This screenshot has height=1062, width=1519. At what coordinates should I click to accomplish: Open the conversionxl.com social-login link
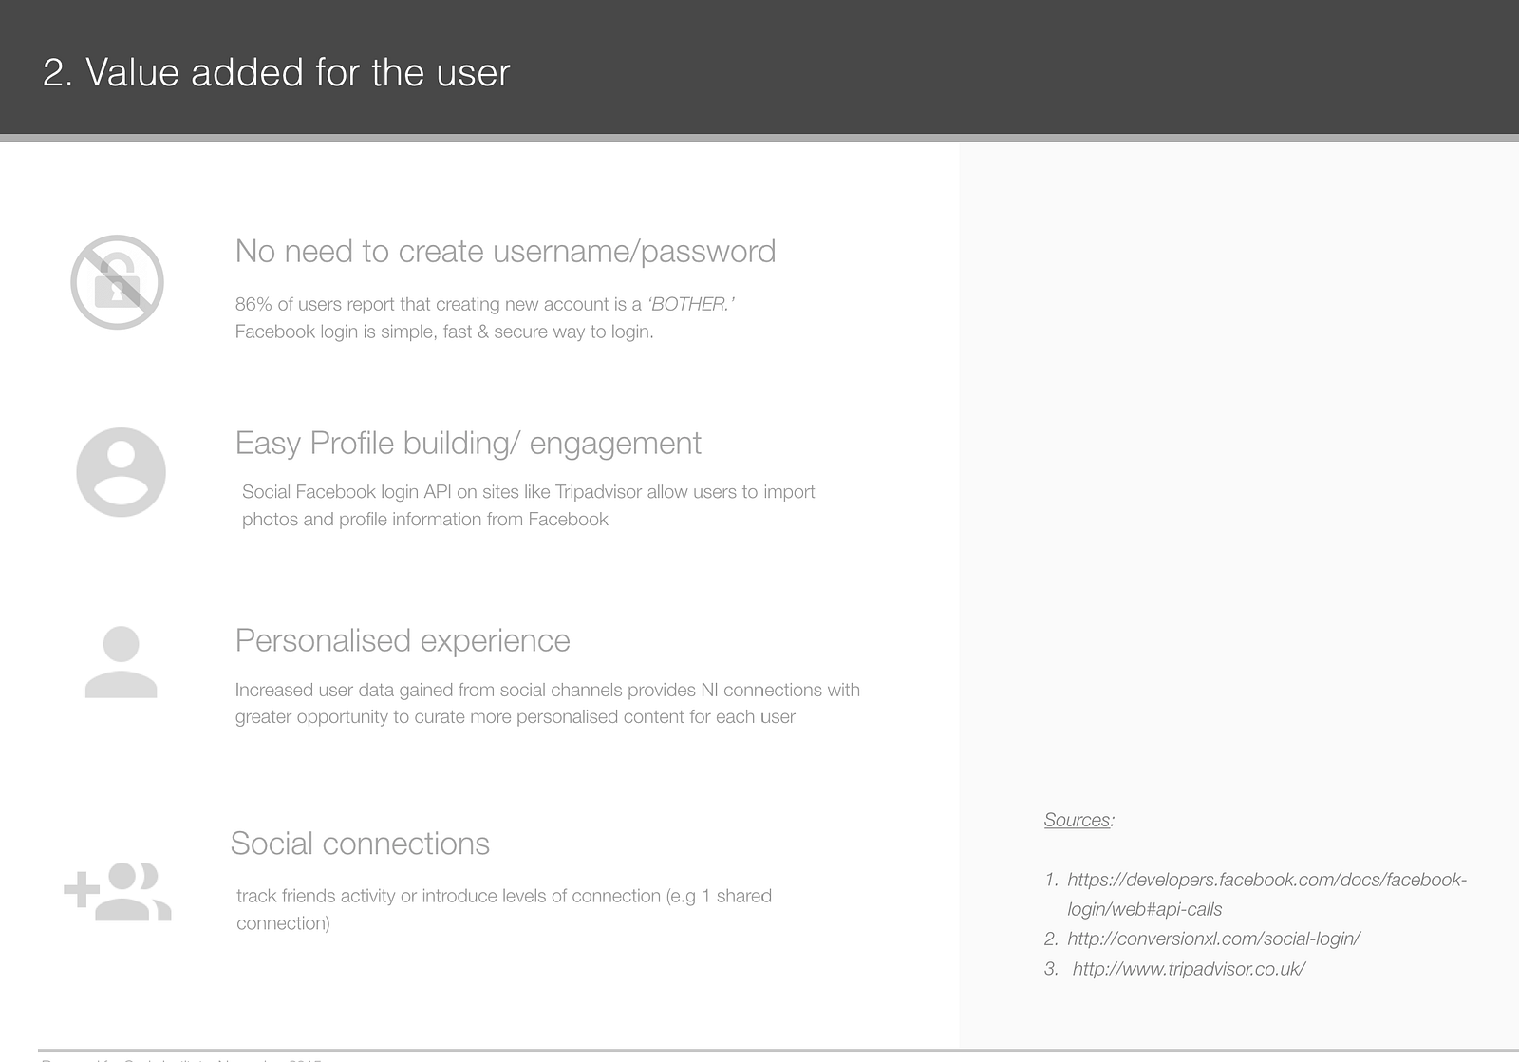1213,939
